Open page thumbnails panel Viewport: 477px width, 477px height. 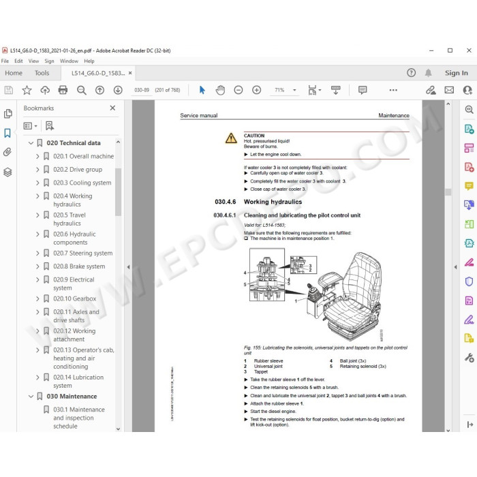point(8,114)
